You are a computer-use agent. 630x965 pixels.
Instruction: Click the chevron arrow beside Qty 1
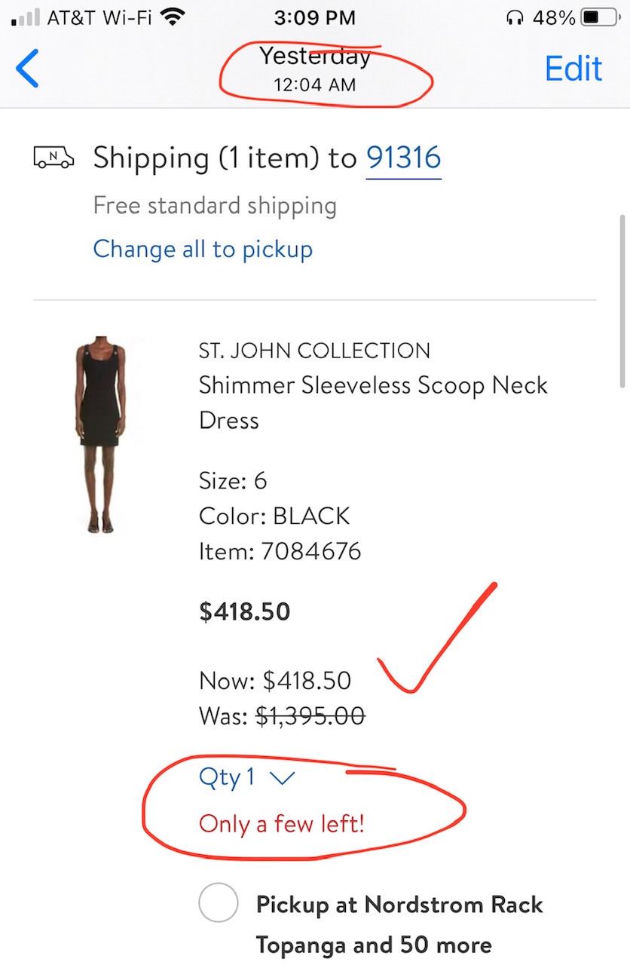click(281, 778)
